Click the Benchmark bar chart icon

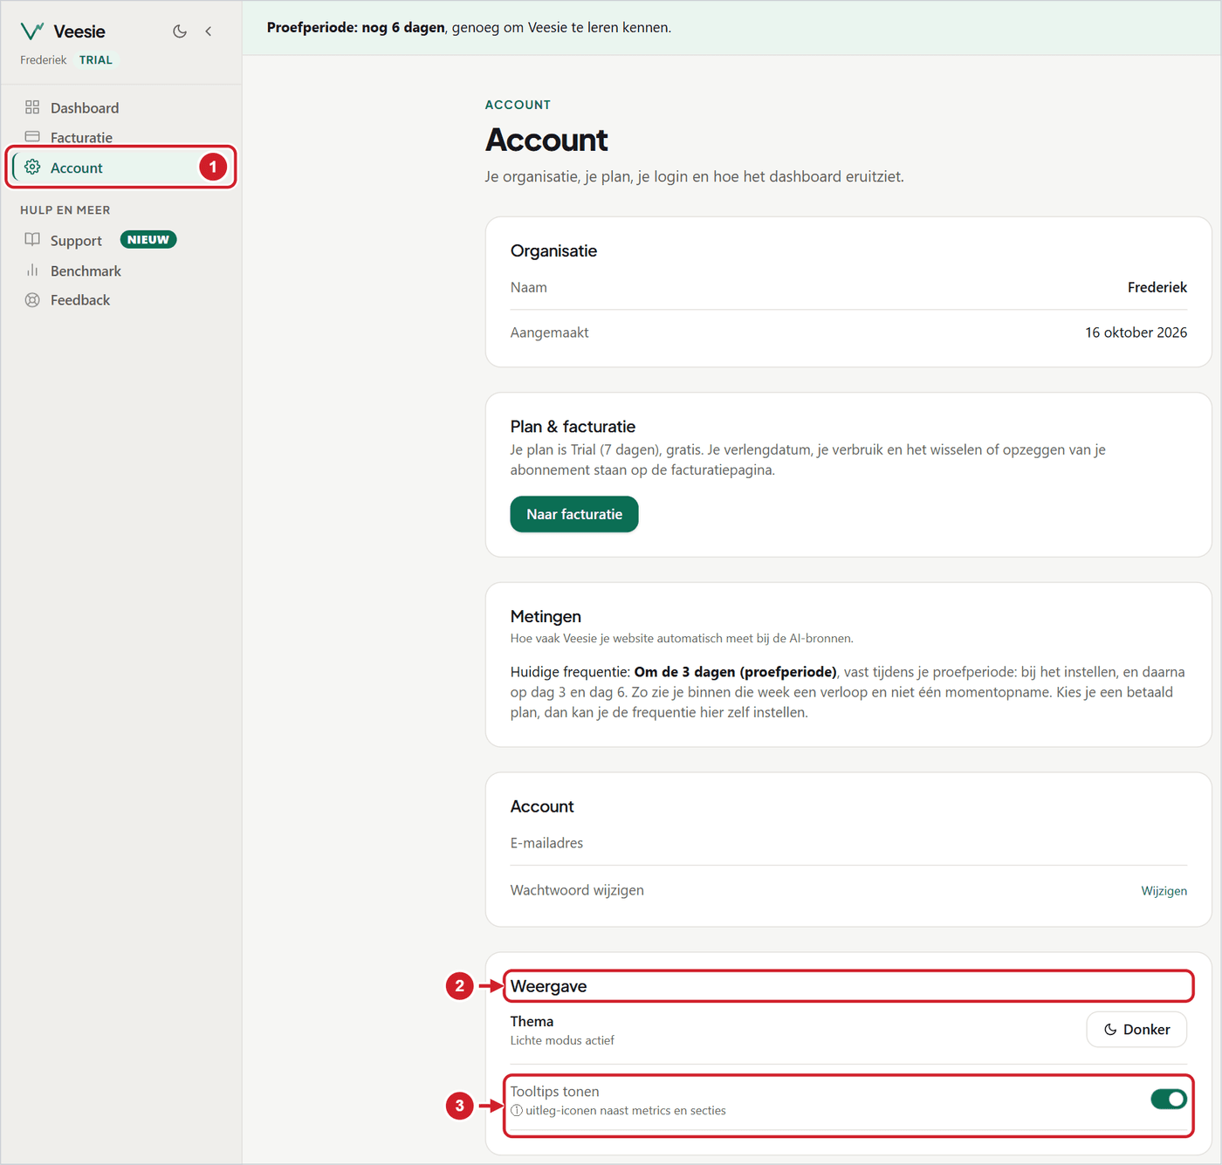[x=32, y=271]
